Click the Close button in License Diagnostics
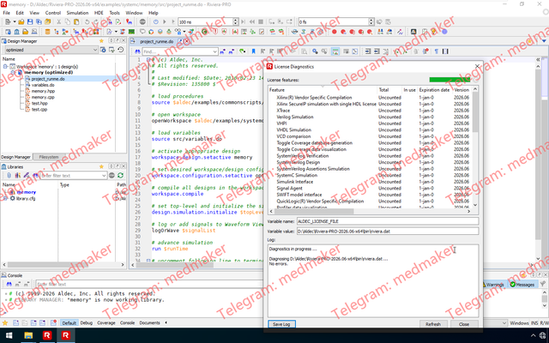Viewport: 549px width, 343px height. tap(464, 324)
